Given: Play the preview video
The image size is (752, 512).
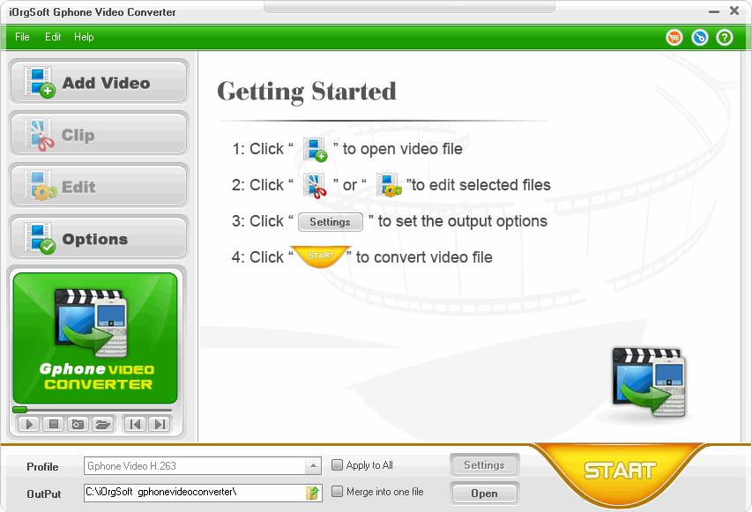Looking at the screenshot, I should (29, 424).
